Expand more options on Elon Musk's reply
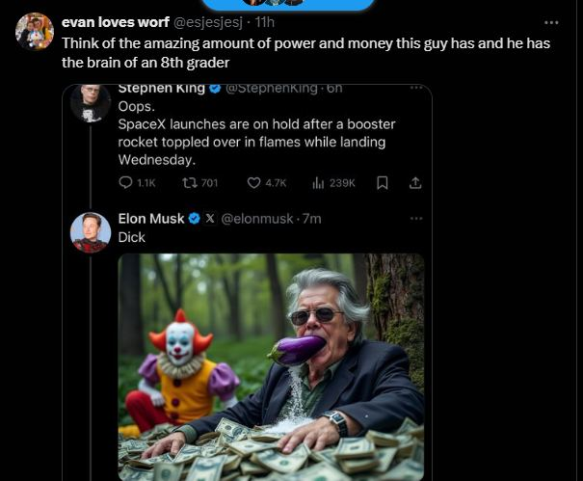 point(416,219)
